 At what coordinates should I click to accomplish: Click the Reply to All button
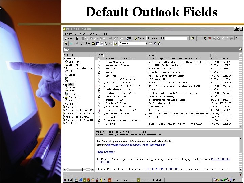click(x=106, y=38)
